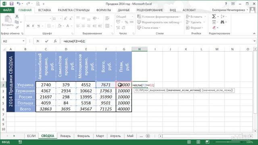
Task: Click inside the formula bar input
Action: coord(156,41)
